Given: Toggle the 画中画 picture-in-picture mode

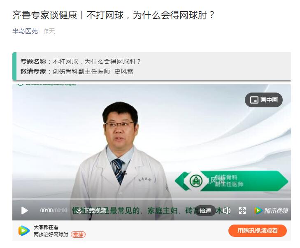Looking at the screenshot, I should 264,100.
